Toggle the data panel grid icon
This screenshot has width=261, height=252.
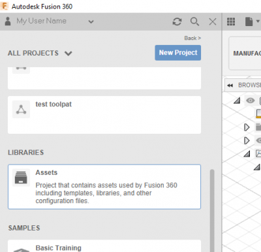231,22
